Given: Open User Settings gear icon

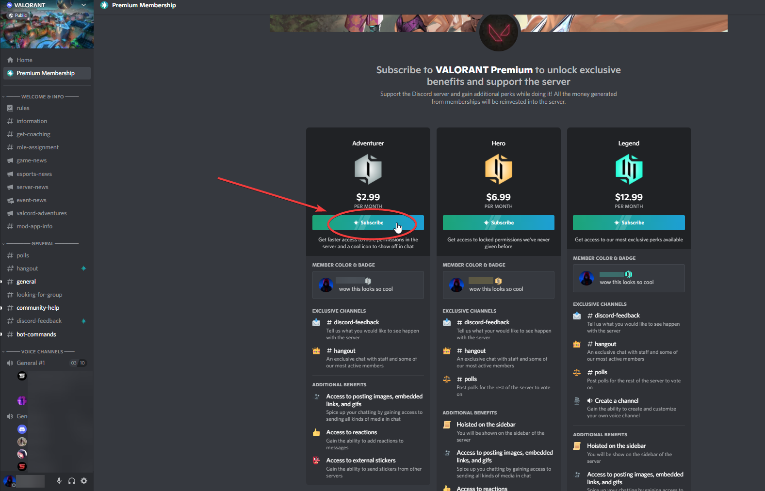Looking at the screenshot, I should click(x=84, y=481).
